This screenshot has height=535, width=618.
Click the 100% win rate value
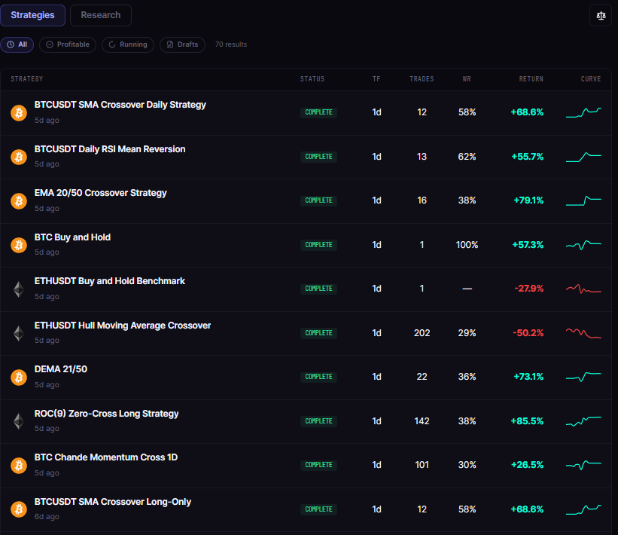467,245
